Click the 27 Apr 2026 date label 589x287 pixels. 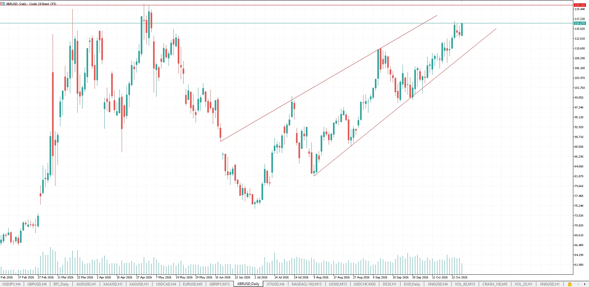coord(144,277)
